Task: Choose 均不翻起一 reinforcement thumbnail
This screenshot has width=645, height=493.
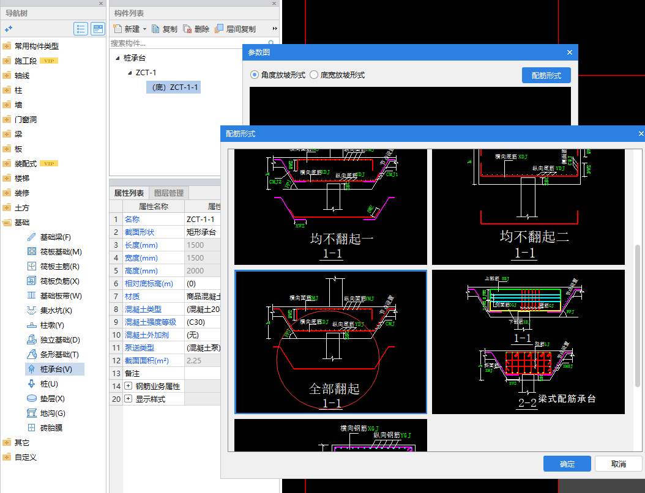Action: point(330,207)
